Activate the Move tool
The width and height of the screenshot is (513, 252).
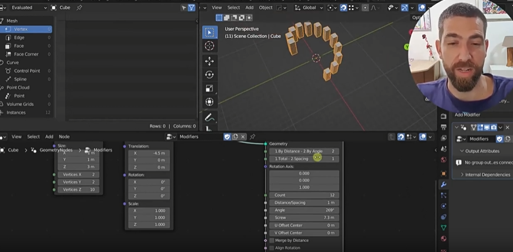pyautogui.click(x=209, y=61)
